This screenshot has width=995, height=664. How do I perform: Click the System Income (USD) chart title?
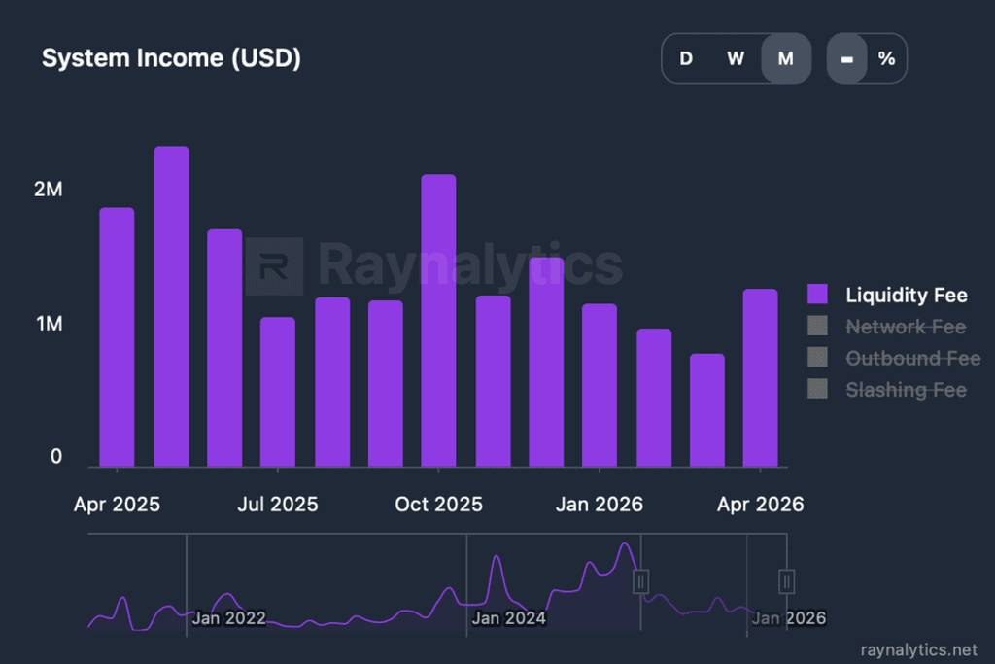pos(171,58)
